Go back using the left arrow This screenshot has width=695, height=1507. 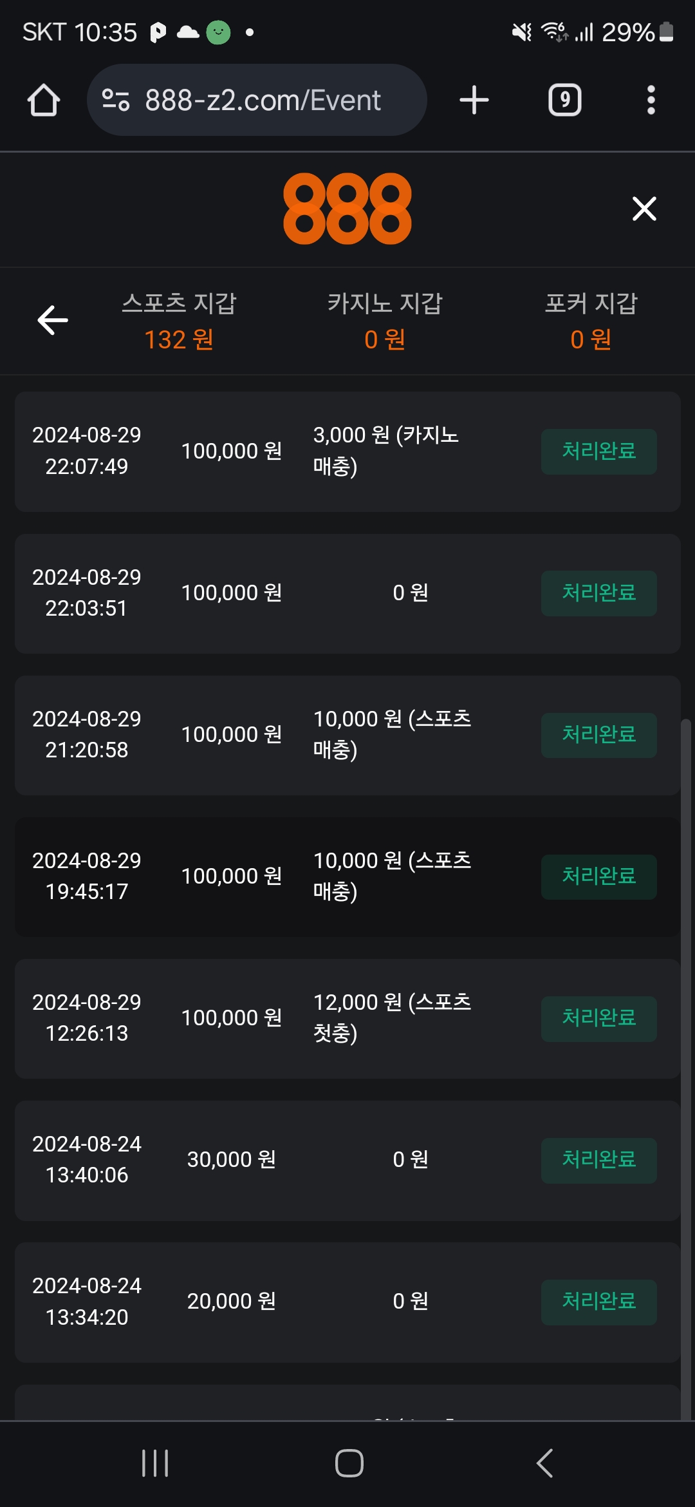[x=53, y=320]
